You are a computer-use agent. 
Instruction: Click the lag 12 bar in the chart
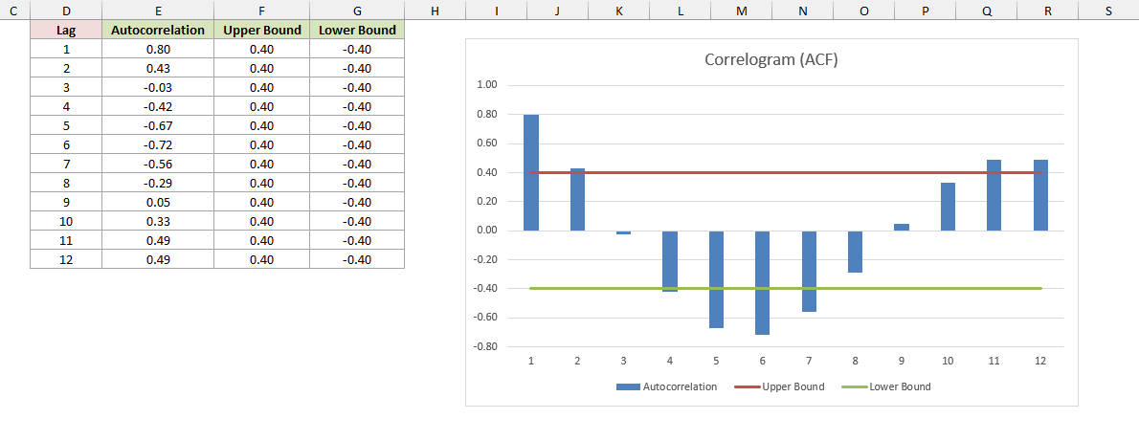coord(1040,195)
